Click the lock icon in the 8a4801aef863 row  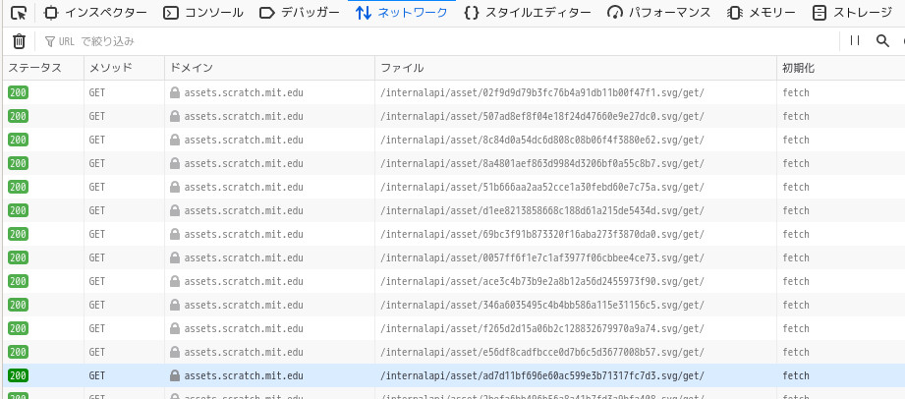pyautogui.click(x=175, y=163)
